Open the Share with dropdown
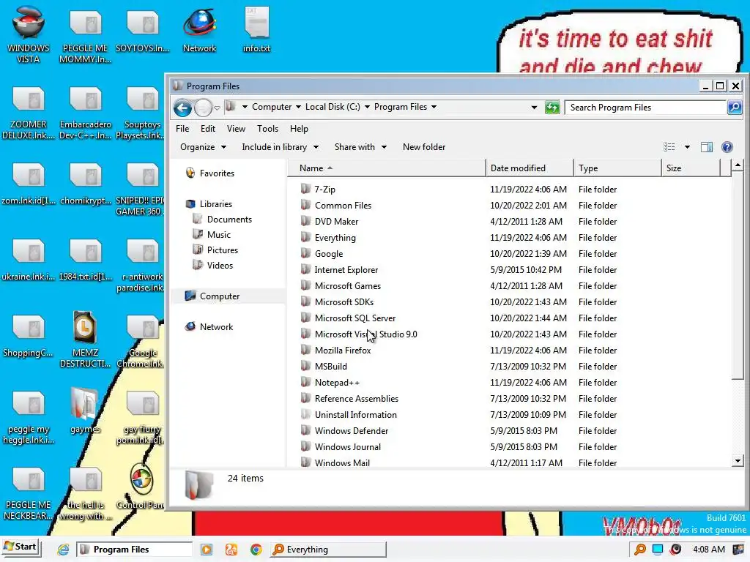Viewport: 750px width, 562px height. (x=360, y=146)
